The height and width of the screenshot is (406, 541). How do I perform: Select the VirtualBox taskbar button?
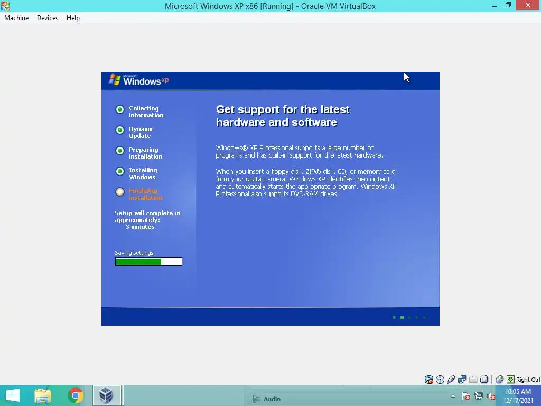click(107, 395)
